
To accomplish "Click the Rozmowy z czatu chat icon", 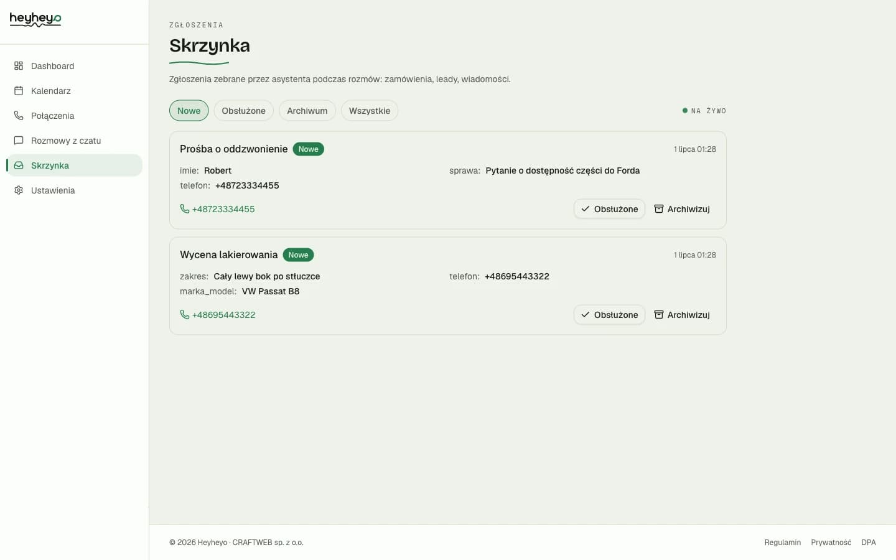I will 19,141.
